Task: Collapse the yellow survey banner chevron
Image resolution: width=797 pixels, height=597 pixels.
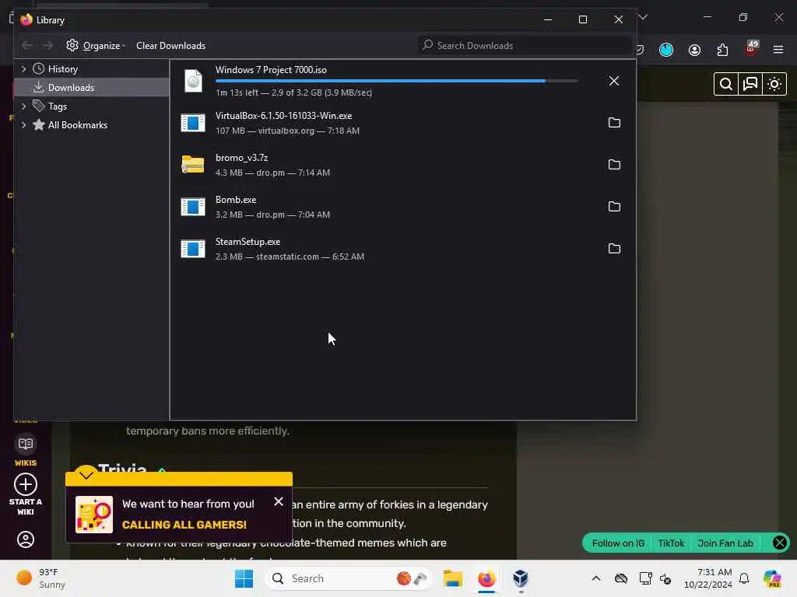Action: click(x=86, y=475)
